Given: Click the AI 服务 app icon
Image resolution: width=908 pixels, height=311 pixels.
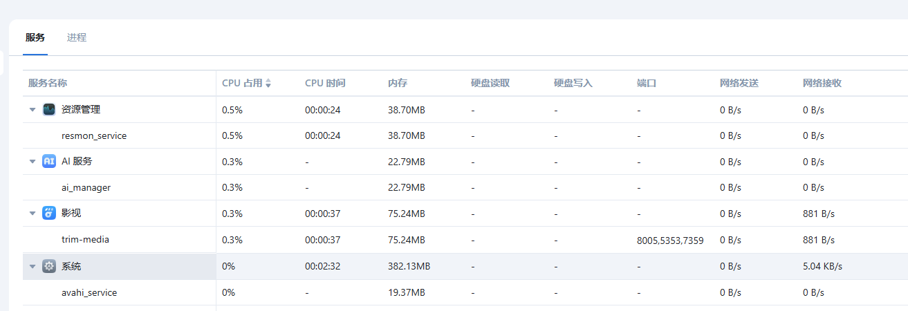Looking at the screenshot, I should [49, 161].
